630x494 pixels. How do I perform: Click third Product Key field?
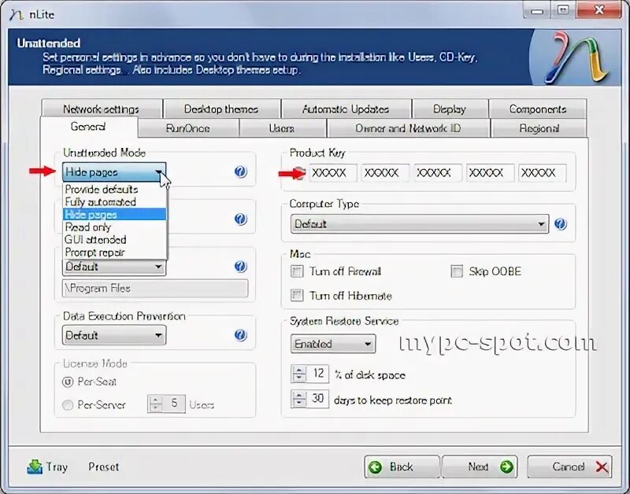(438, 173)
